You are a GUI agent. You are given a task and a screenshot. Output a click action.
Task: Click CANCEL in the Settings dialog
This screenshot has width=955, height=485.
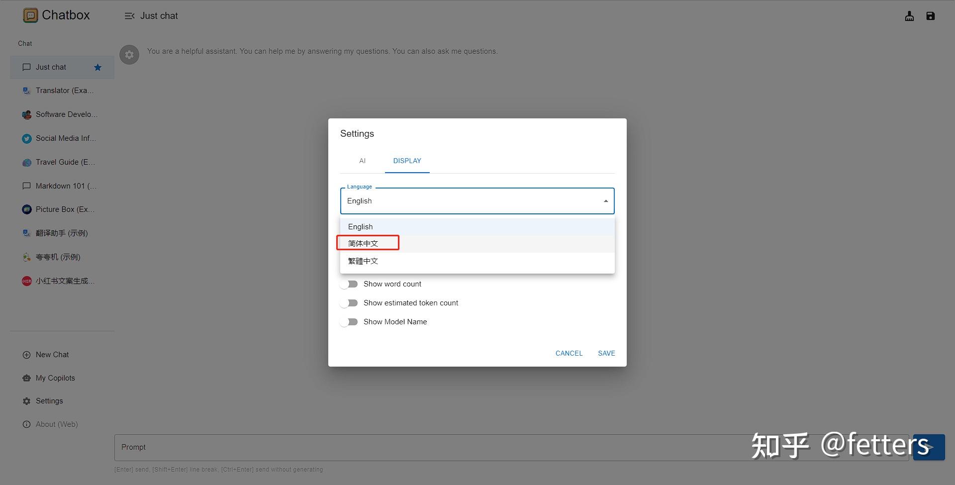coord(569,353)
